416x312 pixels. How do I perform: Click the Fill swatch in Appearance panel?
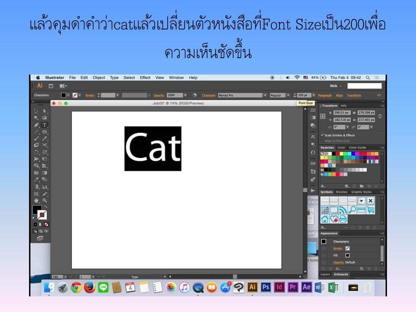[347, 255]
